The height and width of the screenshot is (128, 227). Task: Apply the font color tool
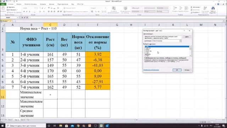[44, 11]
